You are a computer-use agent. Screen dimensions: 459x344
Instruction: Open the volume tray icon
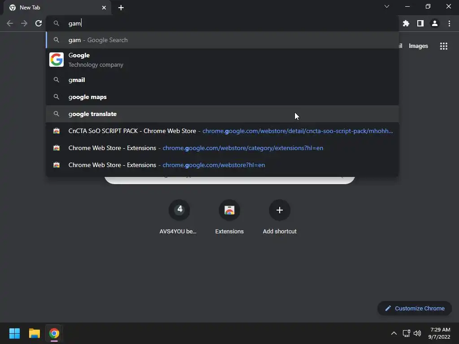417,333
